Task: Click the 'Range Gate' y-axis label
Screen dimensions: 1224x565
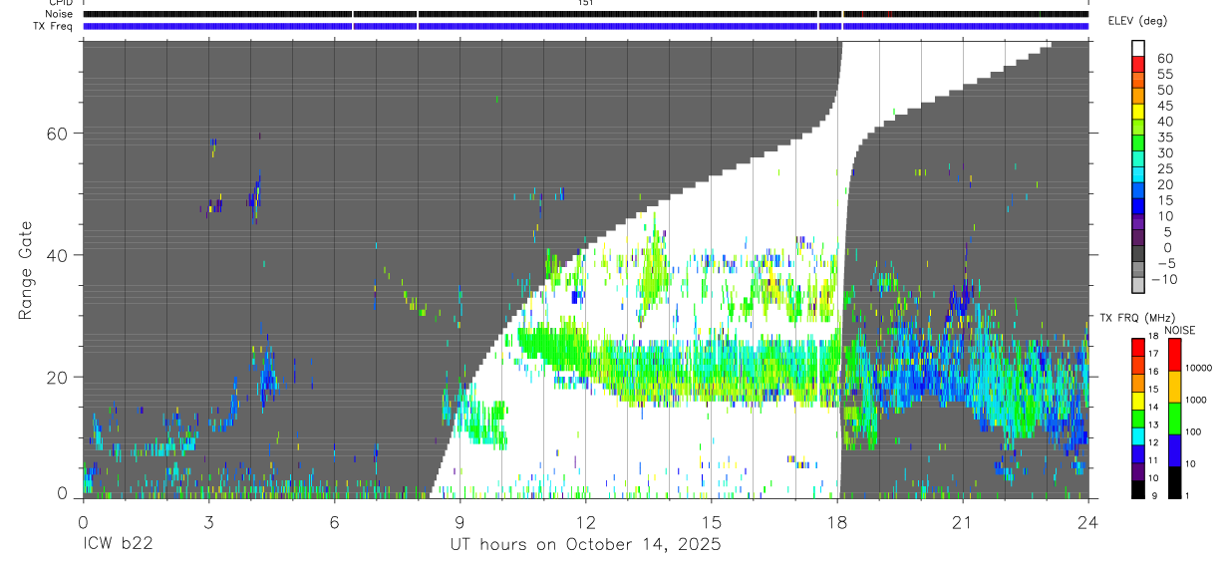Action: point(26,270)
